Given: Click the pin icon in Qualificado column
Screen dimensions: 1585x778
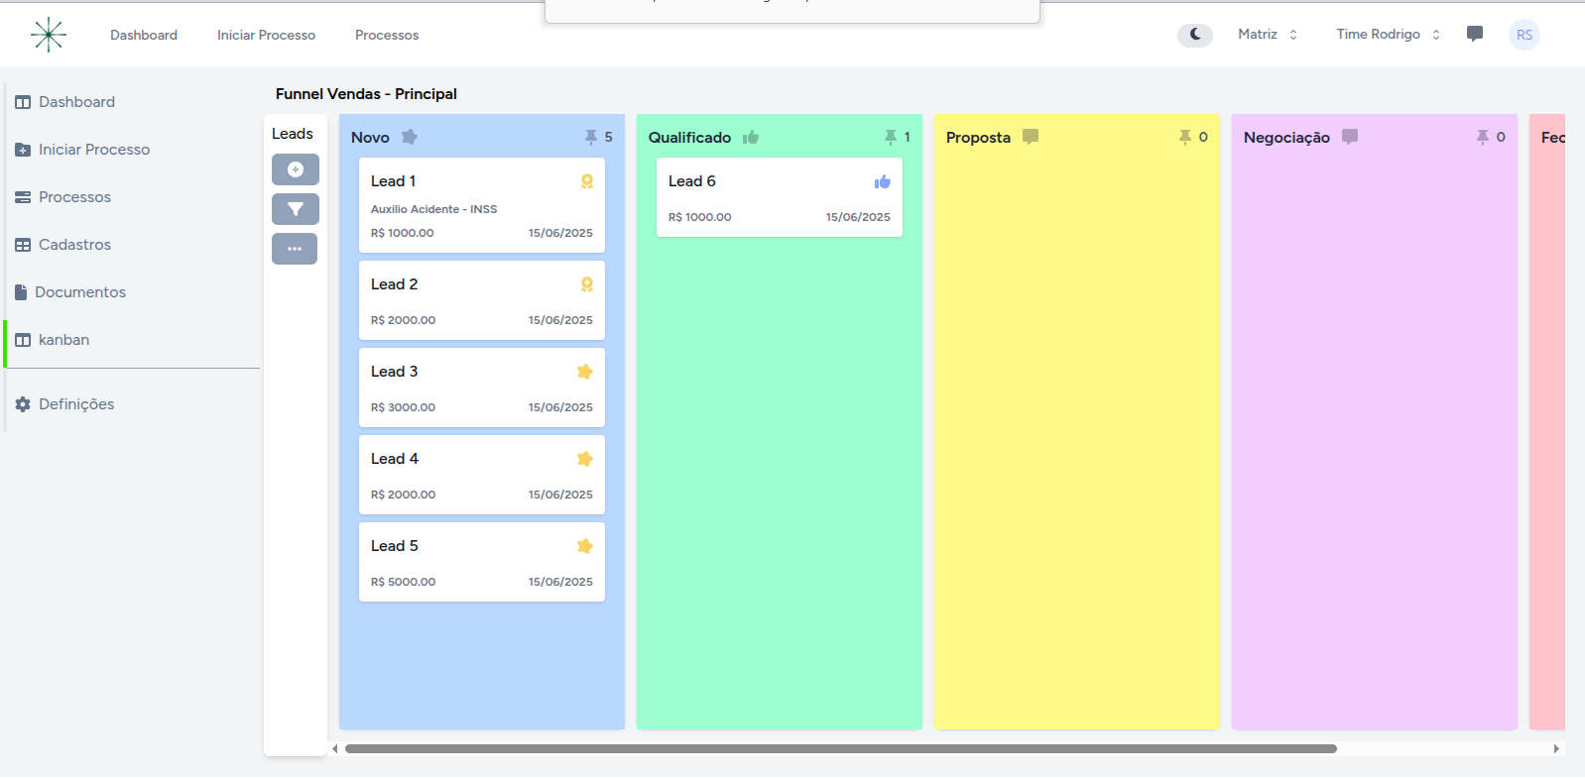Looking at the screenshot, I should pos(891,137).
